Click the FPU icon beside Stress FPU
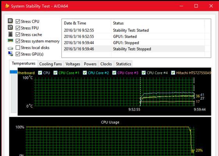This screenshot has height=156, width=219. [10, 27]
